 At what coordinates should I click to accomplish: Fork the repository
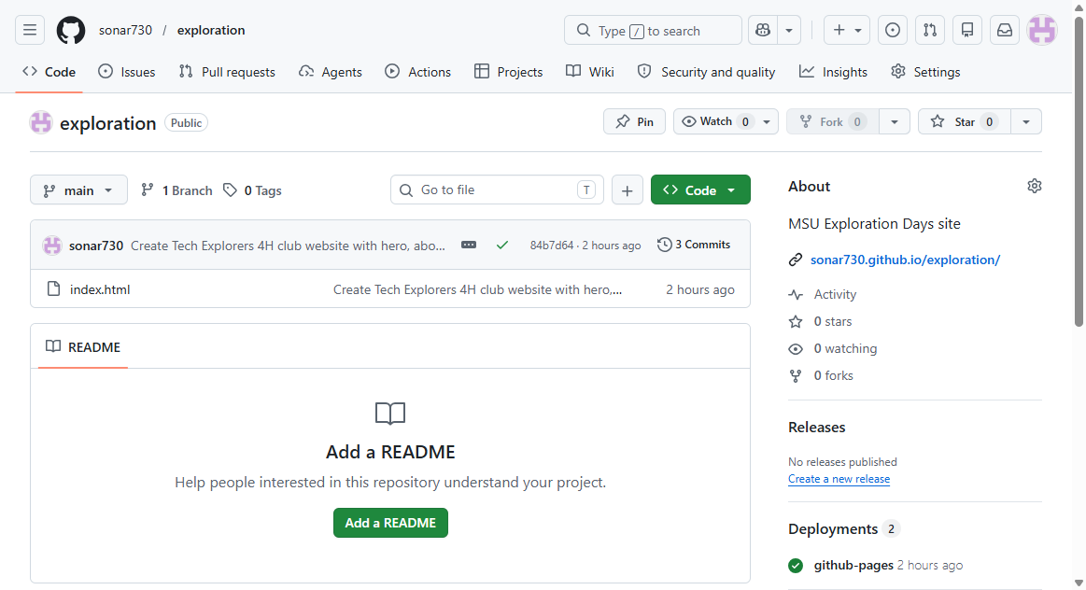pyautogui.click(x=833, y=122)
